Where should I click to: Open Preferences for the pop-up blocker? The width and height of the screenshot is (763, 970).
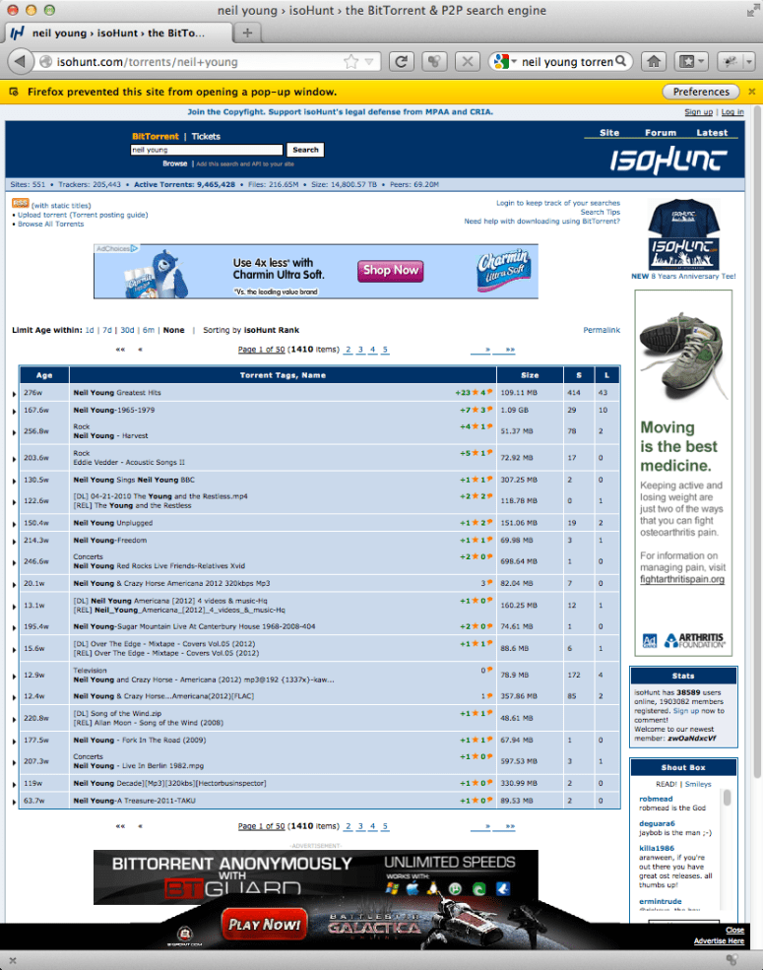coord(701,92)
